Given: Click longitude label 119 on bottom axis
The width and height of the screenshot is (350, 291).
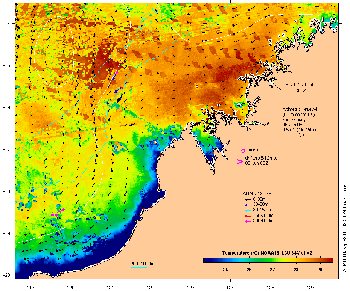Looking at the screenshot, I should coord(31,288).
